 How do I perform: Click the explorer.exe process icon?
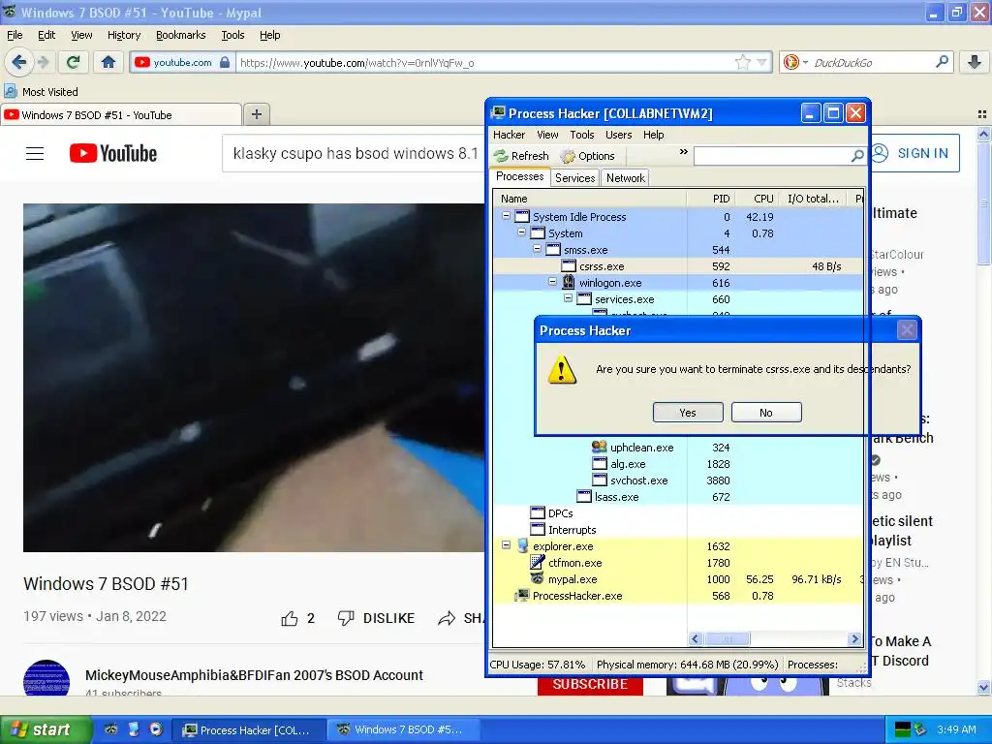(x=522, y=545)
